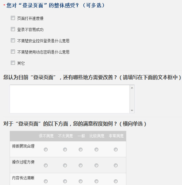The width and height of the screenshot is (182, 185).
Task: Check the 页面打开速度慢 checkbox
Action: [x=13, y=18]
